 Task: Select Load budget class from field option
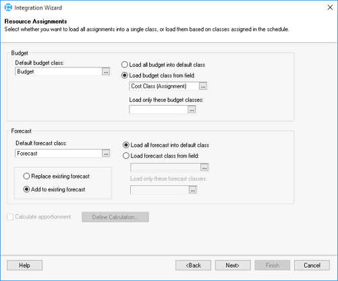[x=158, y=75]
